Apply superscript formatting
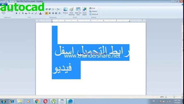 [x=32, y=13]
